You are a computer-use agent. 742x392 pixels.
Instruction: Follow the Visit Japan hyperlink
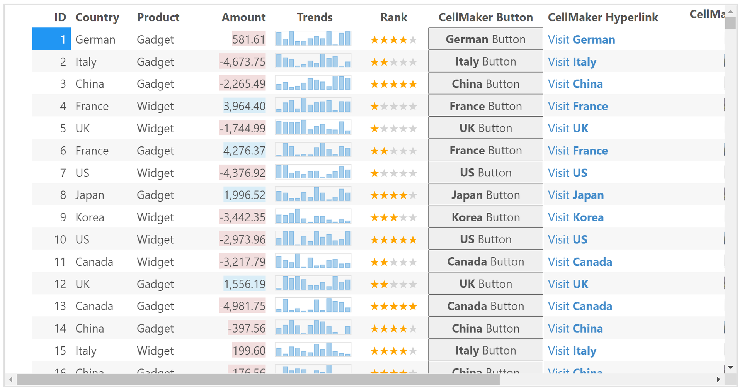[575, 195]
